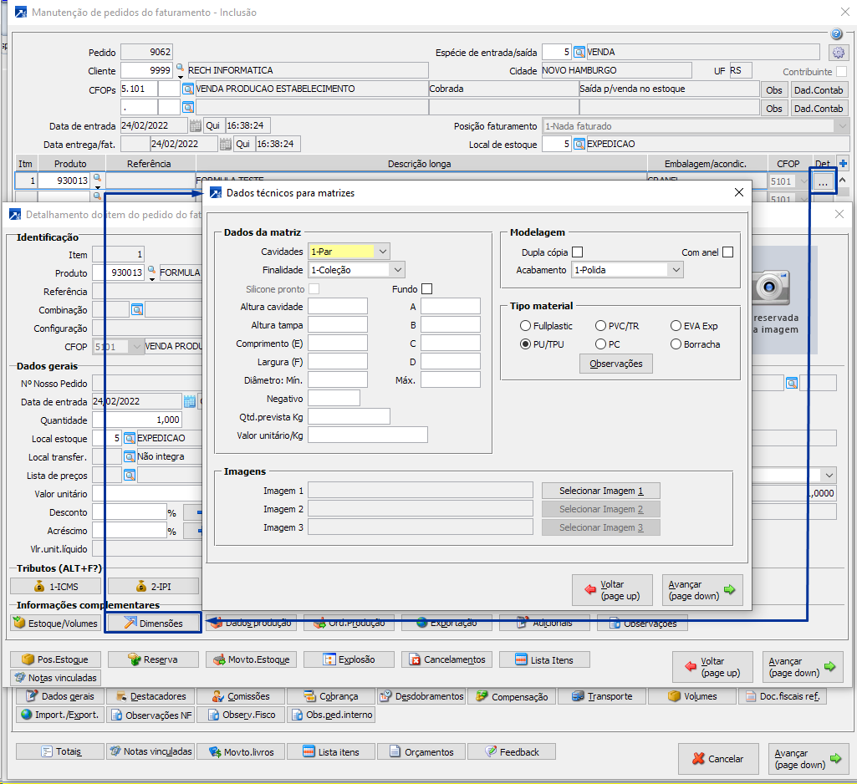Open the settings gear icon
Screen dimensions: 857x784
point(839,52)
